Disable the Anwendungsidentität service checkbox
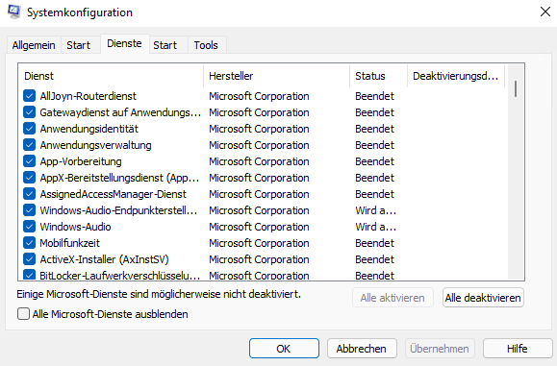The image size is (557, 366). [29, 129]
